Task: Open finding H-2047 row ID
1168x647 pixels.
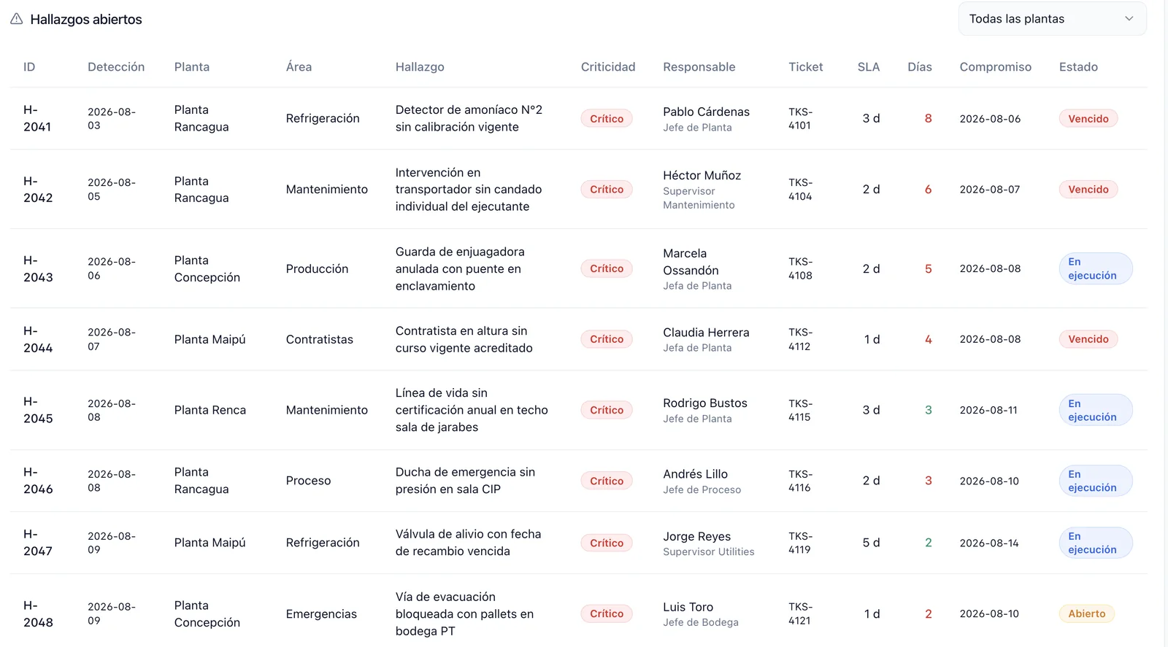Action: pyautogui.click(x=38, y=543)
